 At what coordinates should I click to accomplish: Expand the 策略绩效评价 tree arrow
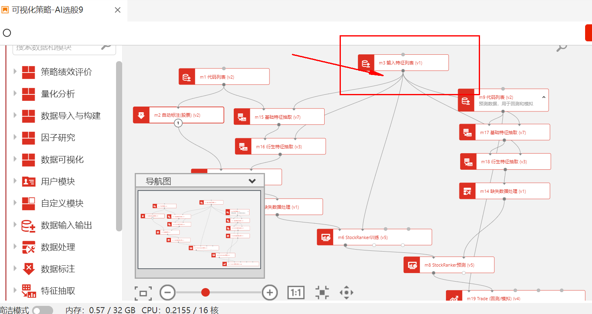pos(15,72)
